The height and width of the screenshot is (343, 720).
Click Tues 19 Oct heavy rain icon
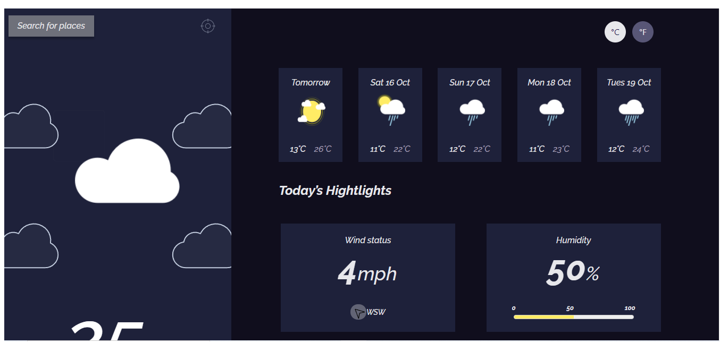631,113
